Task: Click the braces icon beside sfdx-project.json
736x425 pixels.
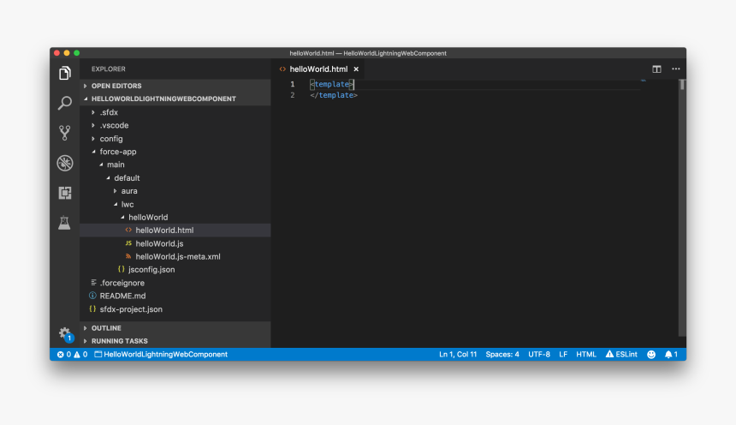Action: [x=92, y=308]
